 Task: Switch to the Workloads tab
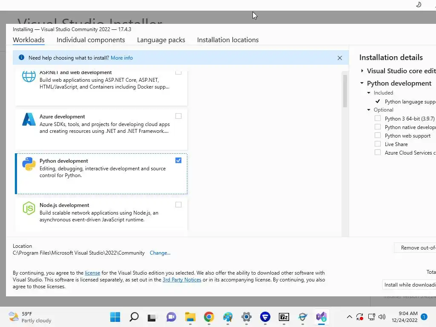pos(29,40)
